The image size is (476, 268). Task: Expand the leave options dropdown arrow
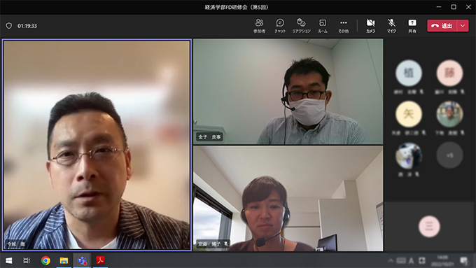click(463, 26)
